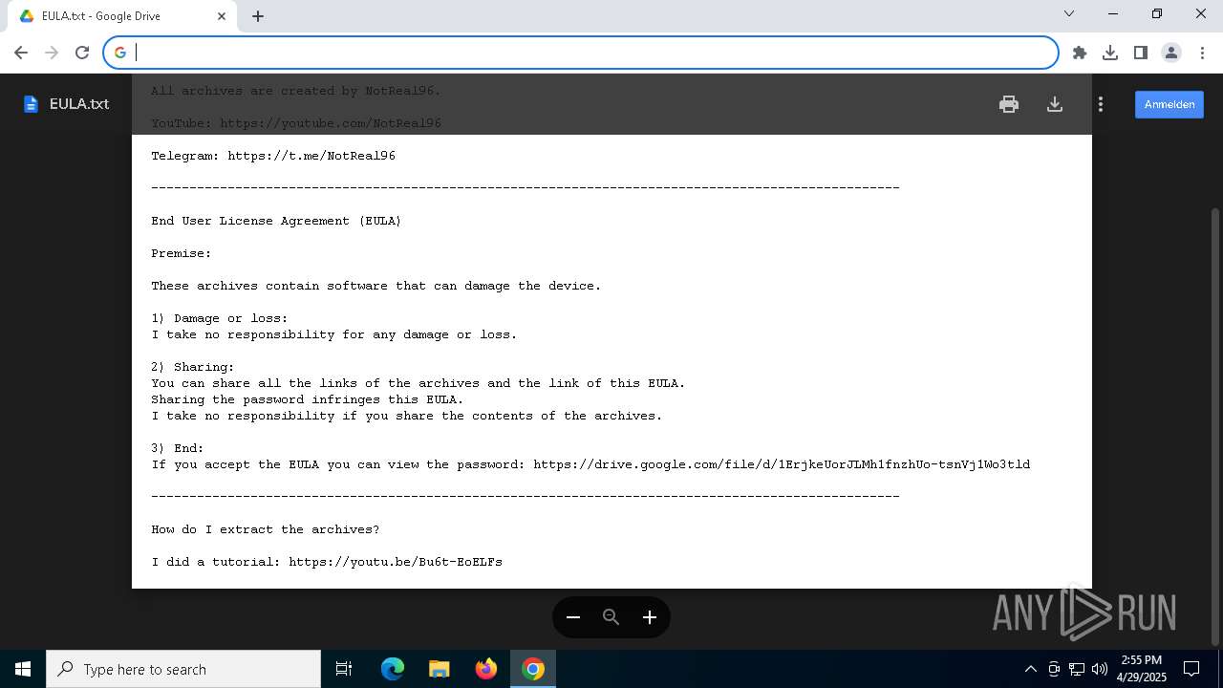1223x688 pixels.
Task: Open the Drive viewer more actions menu
Action: 1101,104
